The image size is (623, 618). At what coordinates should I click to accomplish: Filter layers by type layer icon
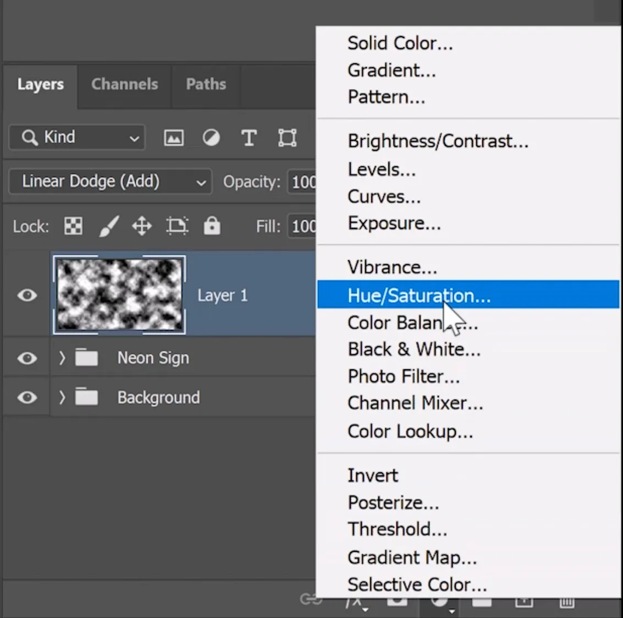pos(249,138)
